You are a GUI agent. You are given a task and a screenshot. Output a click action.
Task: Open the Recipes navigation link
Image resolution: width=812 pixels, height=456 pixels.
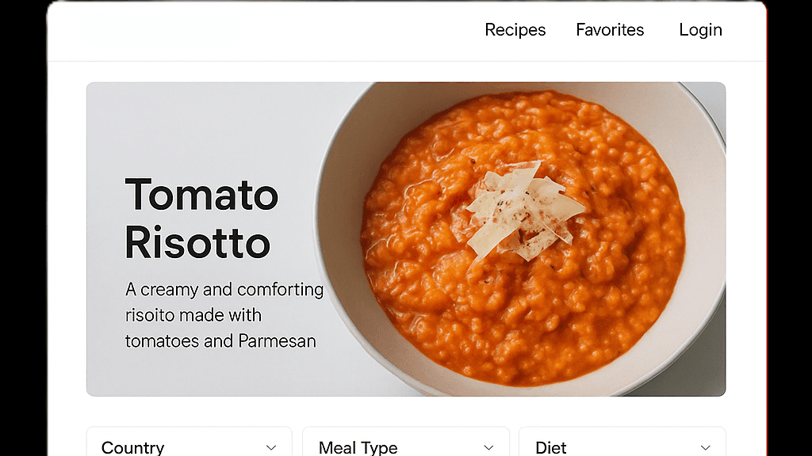pos(515,30)
